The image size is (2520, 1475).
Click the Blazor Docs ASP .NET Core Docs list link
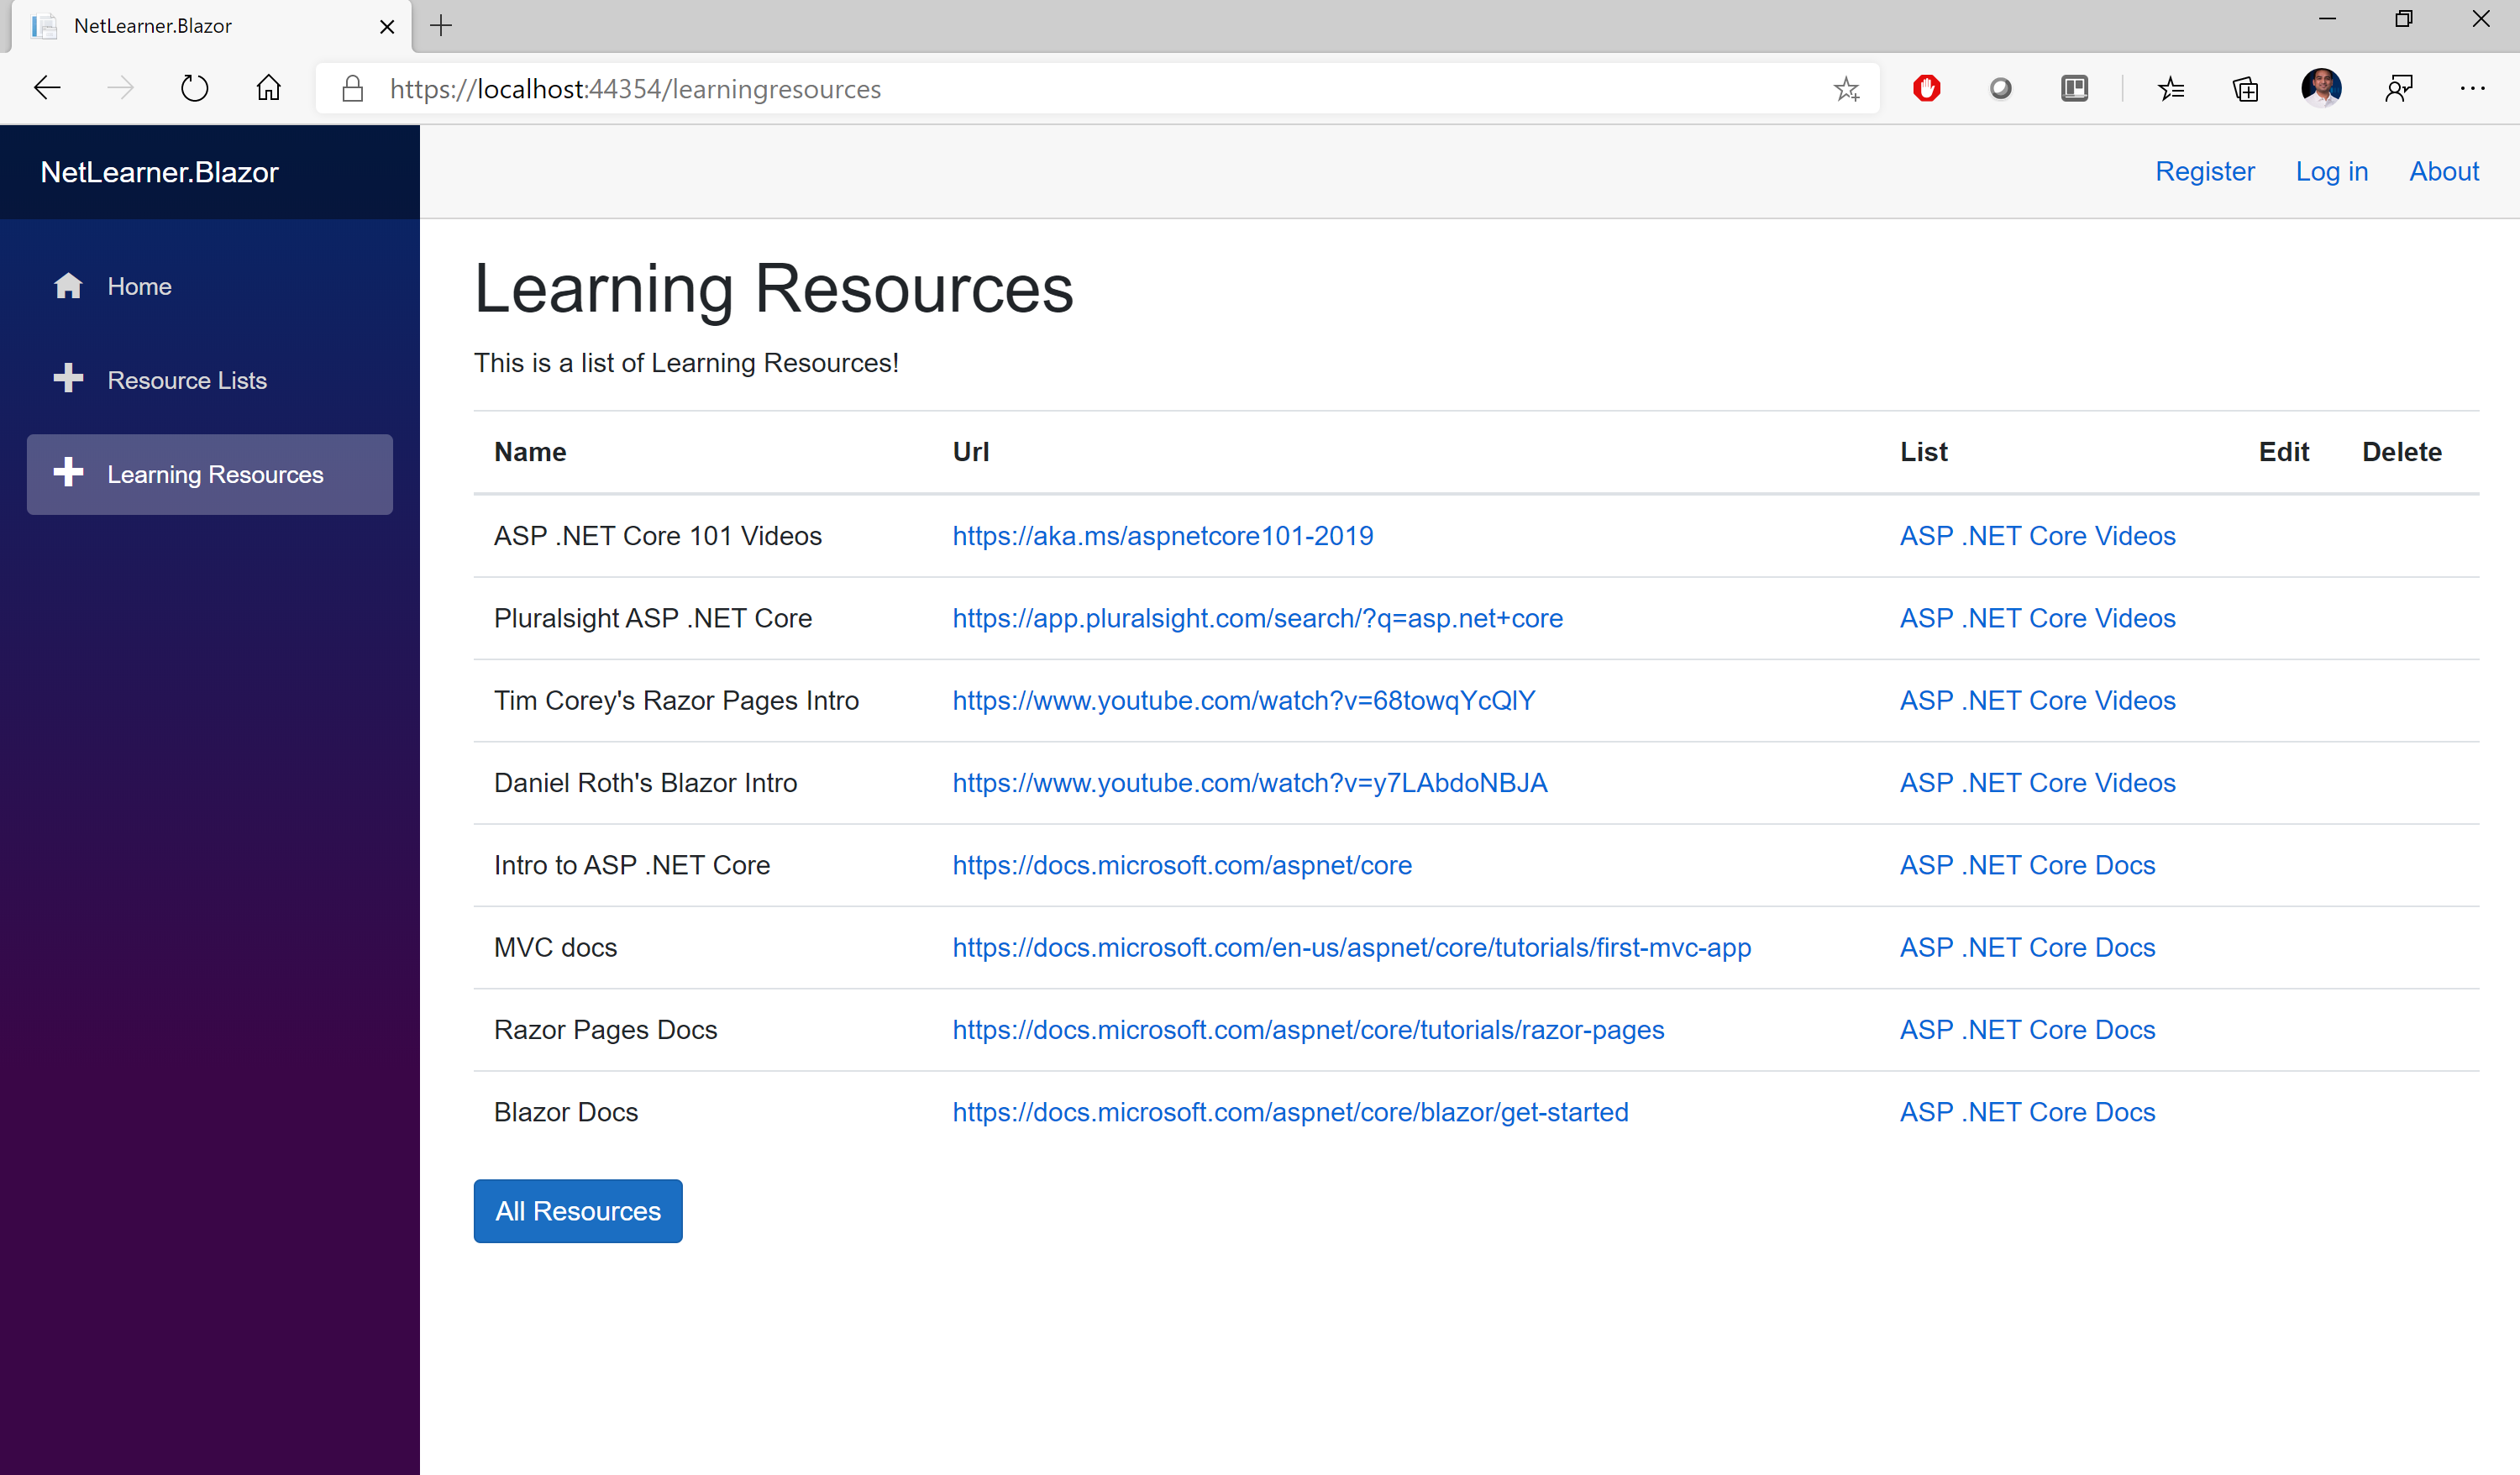coord(2029,1111)
